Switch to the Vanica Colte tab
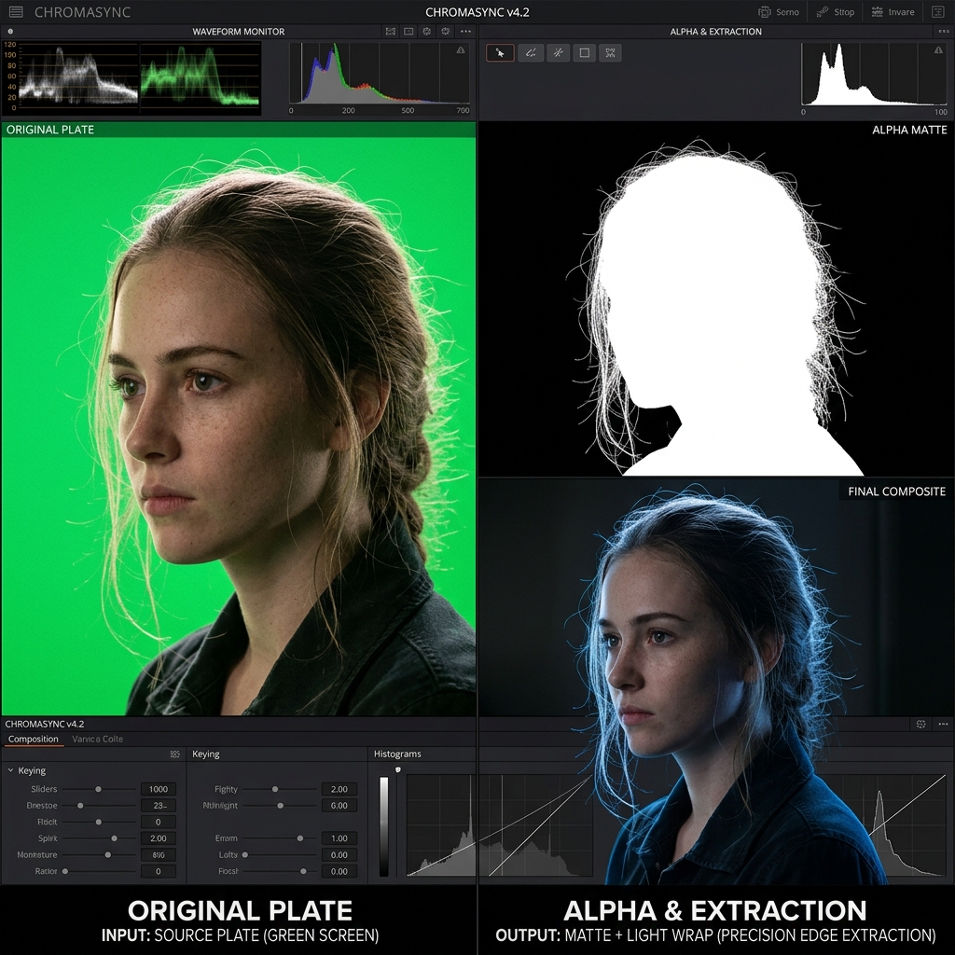955x955 pixels. coord(97,739)
